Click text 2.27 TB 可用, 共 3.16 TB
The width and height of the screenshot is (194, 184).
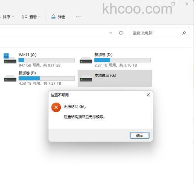(x=116, y=65)
